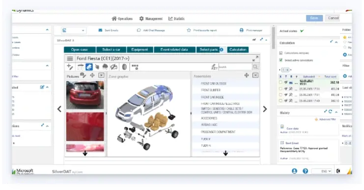This screenshot has height=190, width=364.
Task: Select FRONT BUMPER assembly
Action: click(x=225, y=90)
